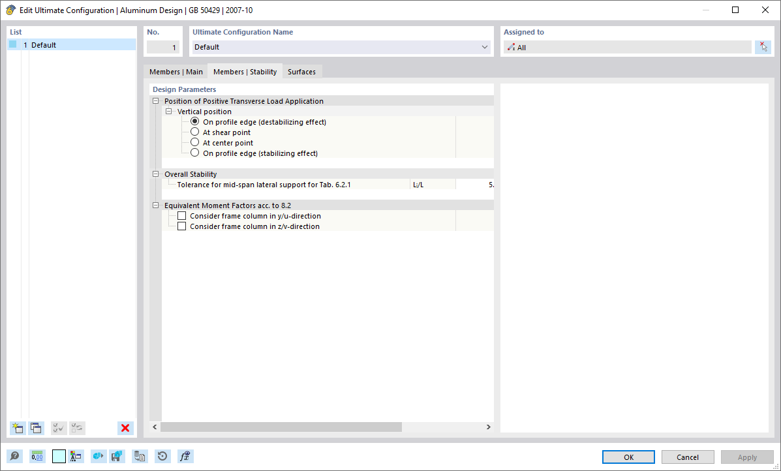Remove assigned objects with red X cursor icon
This screenshot has height=471, width=781.
tap(763, 47)
